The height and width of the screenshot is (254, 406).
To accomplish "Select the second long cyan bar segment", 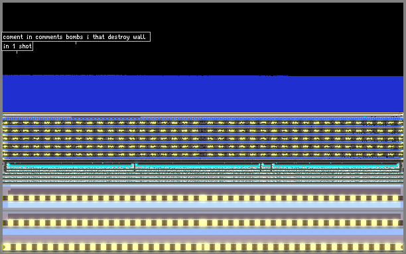I will tap(198, 165).
